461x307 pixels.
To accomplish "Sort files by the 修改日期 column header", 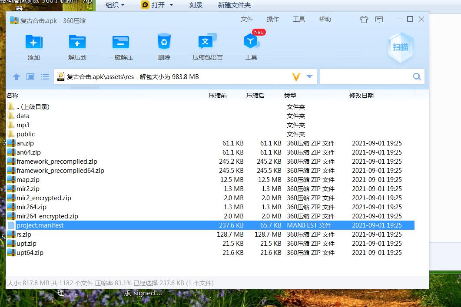I will pyautogui.click(x=362, y=96).
